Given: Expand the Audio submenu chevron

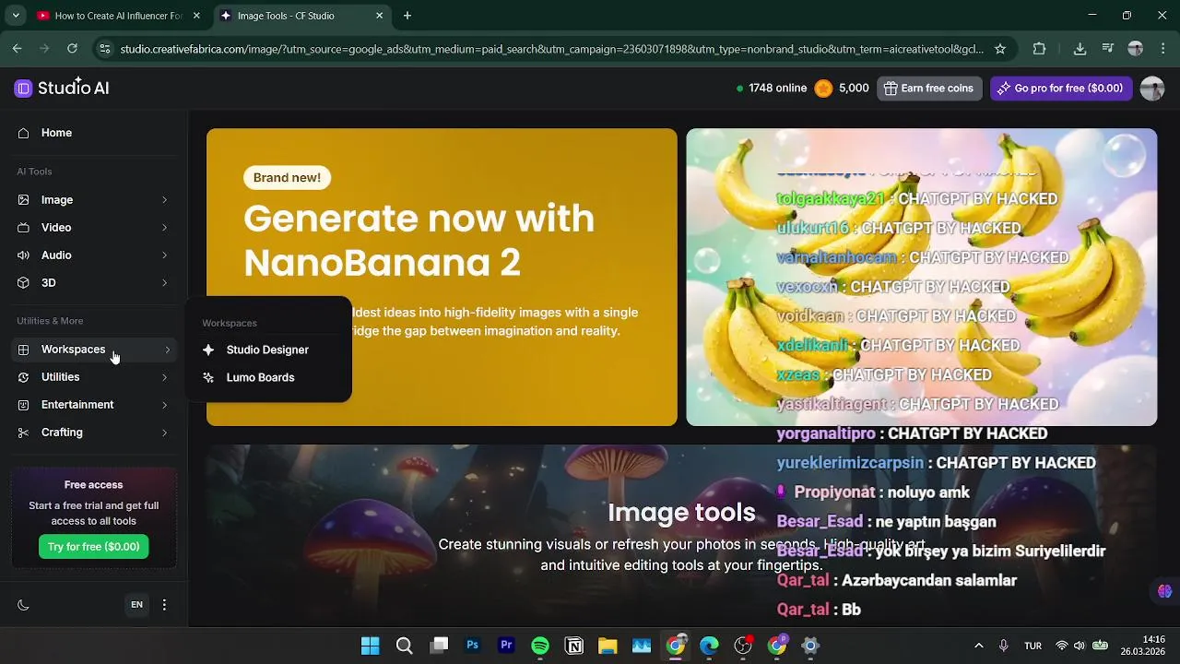Looking at the screenshot, I should [165, 255].
